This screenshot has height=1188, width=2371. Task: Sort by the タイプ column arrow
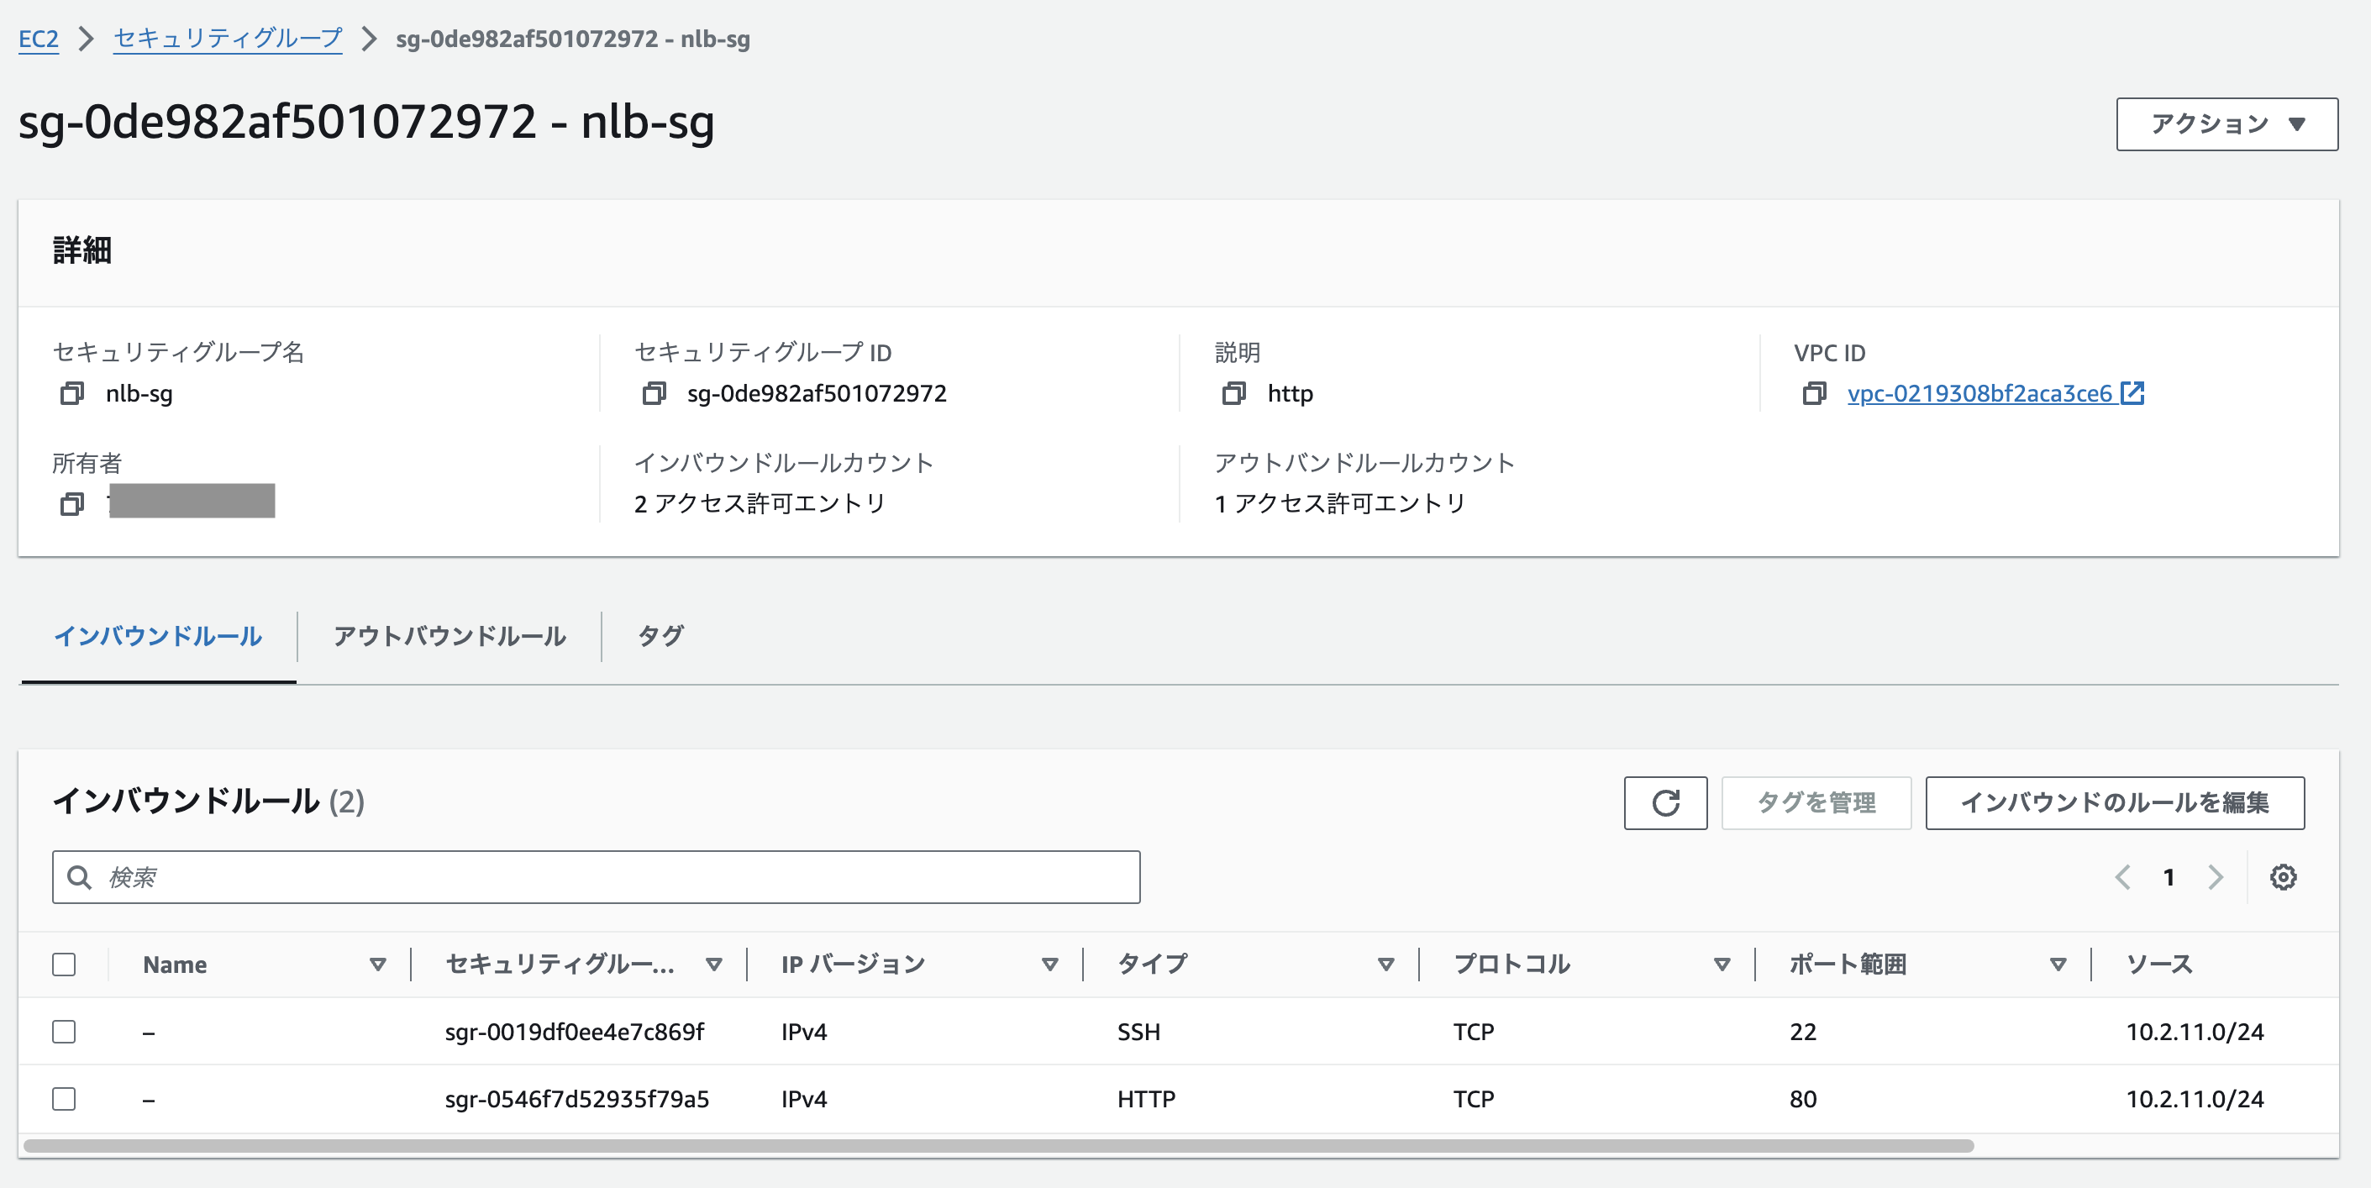(1385, 965)
